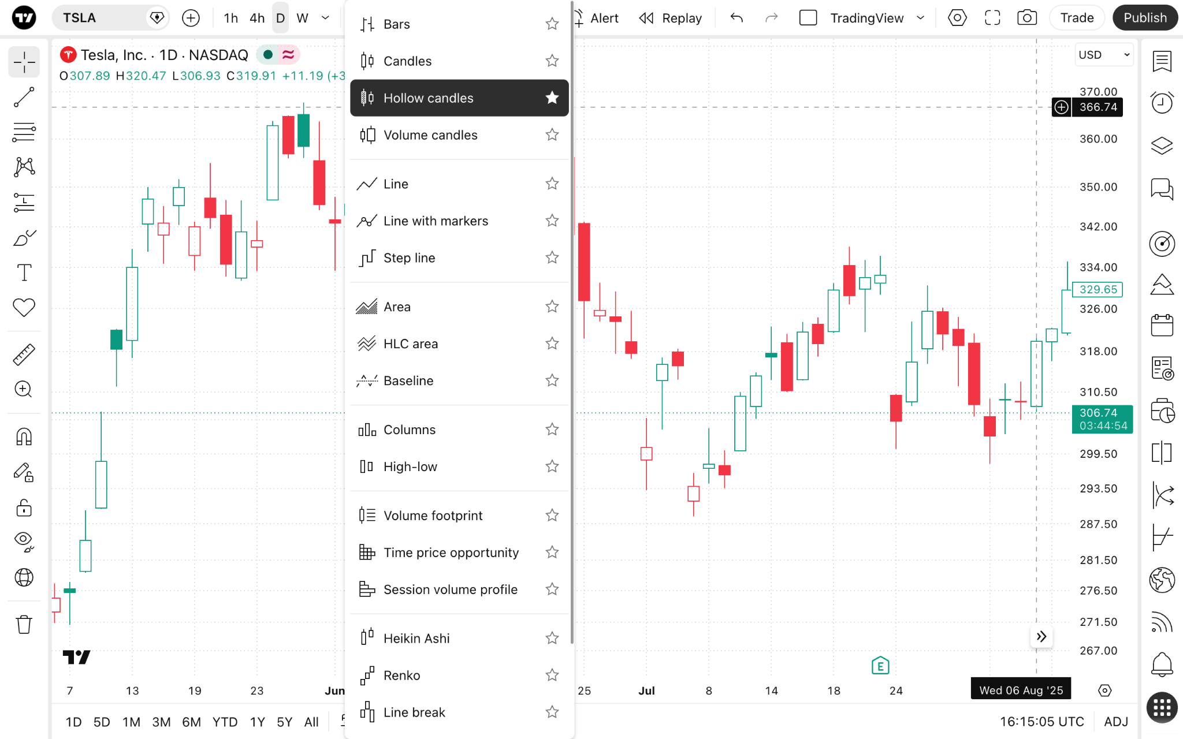Screen dimensions: 1183x739
Task: Open the alerts bell panel
Action: (1162, 664)
